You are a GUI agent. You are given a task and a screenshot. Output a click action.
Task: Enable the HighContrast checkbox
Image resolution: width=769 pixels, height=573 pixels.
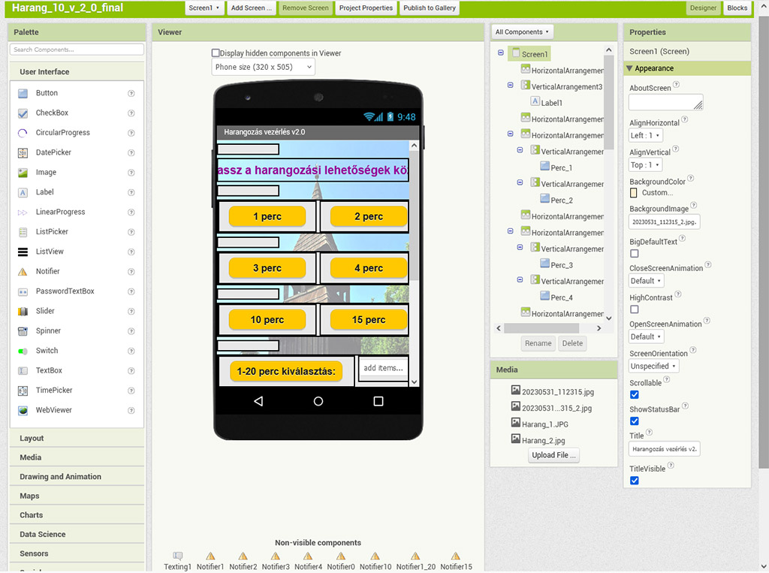point(634,309)
